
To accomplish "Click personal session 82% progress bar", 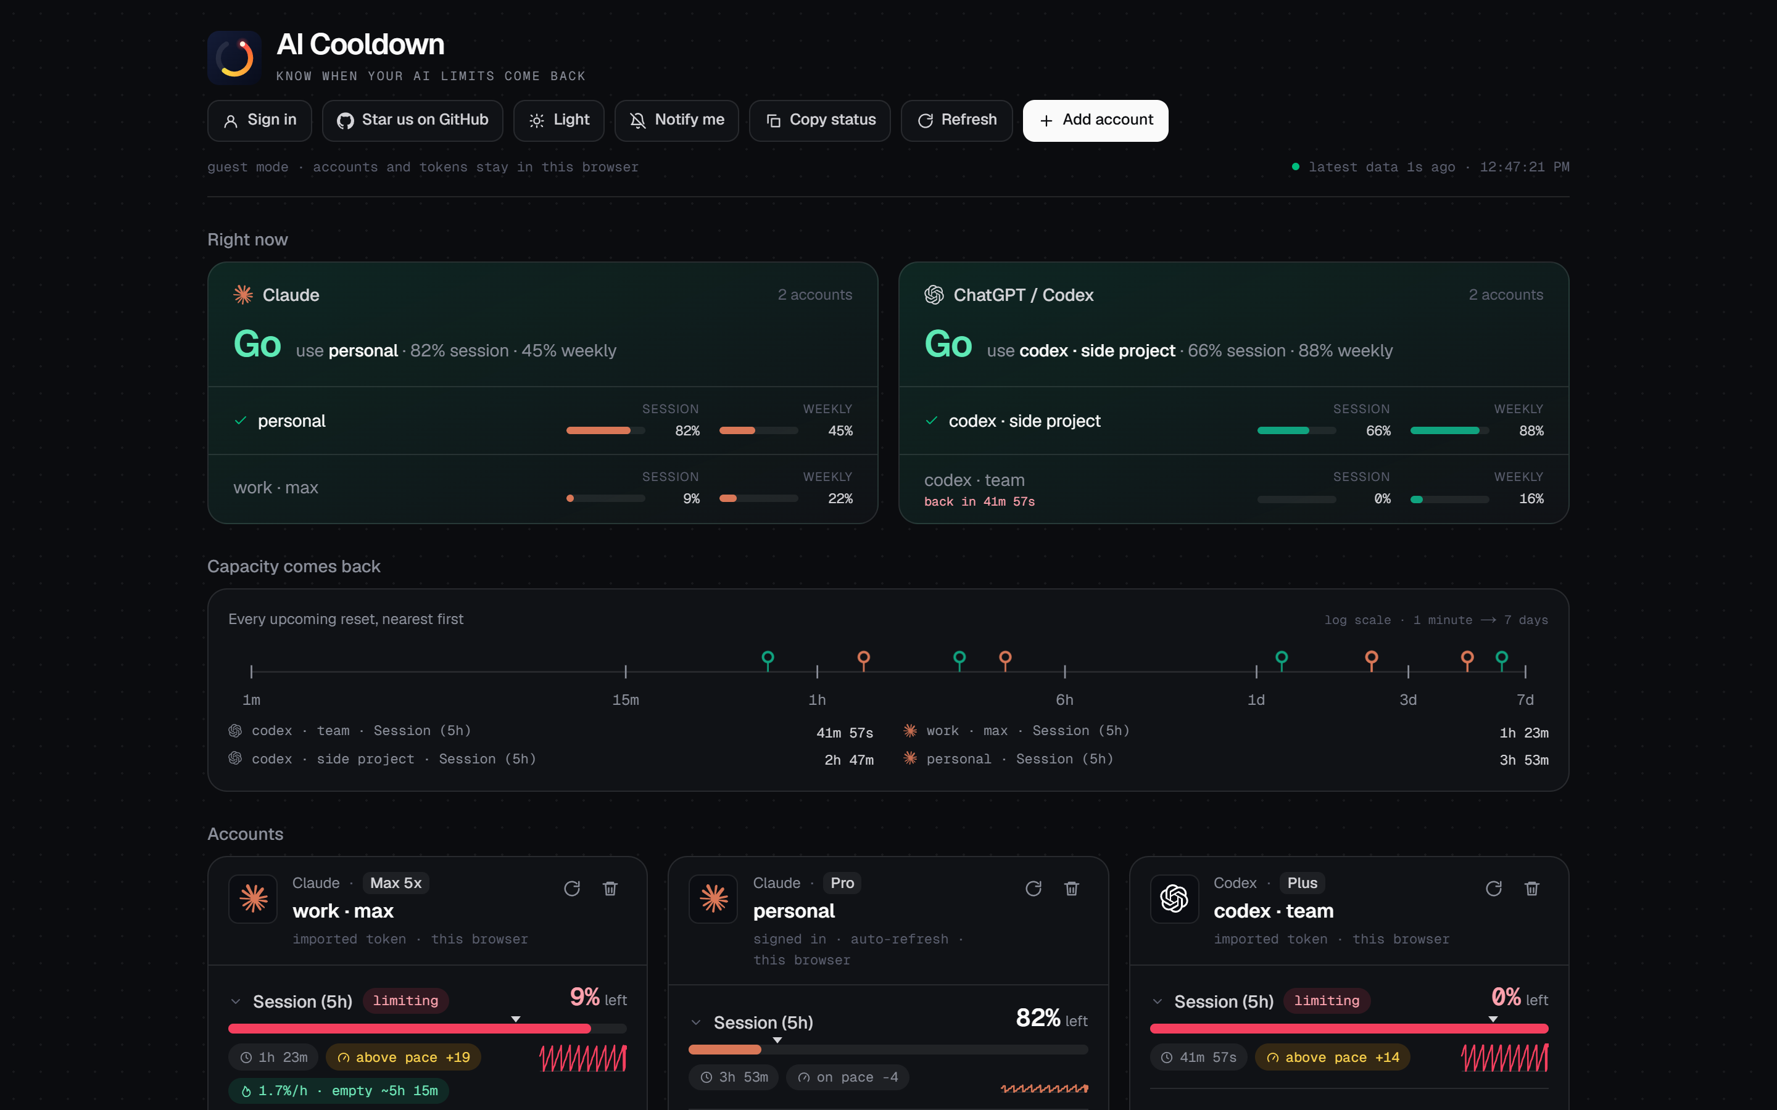I will pyautogui.click(x=606, y=431).
